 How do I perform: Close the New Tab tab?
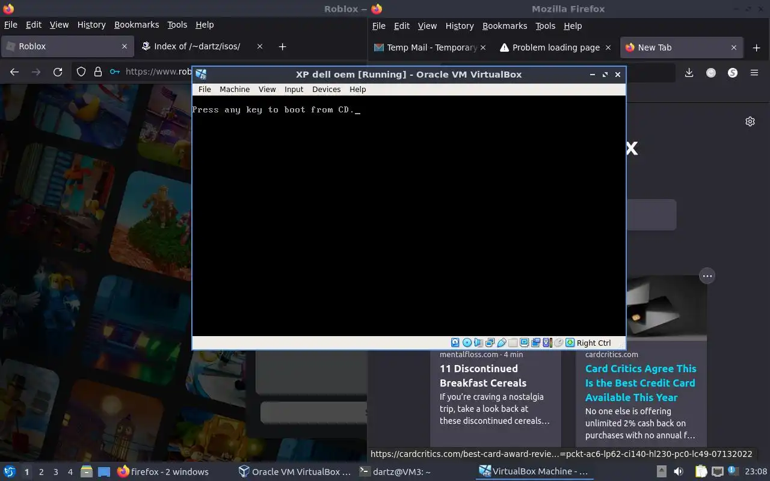pyautogui.click(x=734, y=47)
